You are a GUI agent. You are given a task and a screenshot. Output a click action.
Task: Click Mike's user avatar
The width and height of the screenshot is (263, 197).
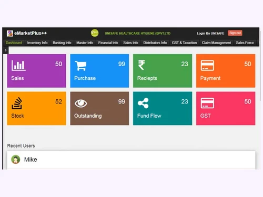16,160
